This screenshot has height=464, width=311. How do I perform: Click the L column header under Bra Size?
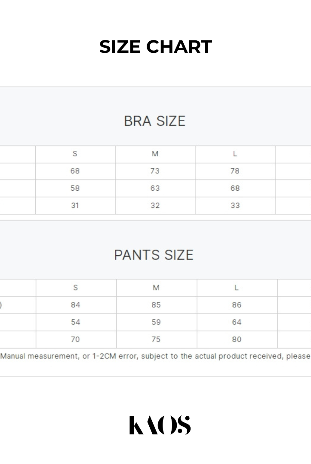coord(235,154)
